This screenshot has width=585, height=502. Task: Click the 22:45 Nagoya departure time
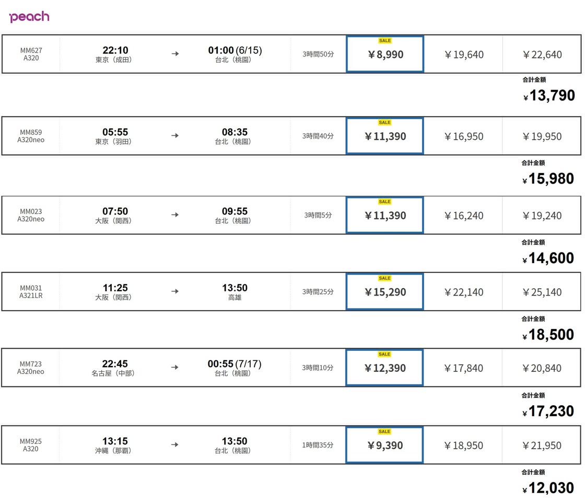click(115, 364)
